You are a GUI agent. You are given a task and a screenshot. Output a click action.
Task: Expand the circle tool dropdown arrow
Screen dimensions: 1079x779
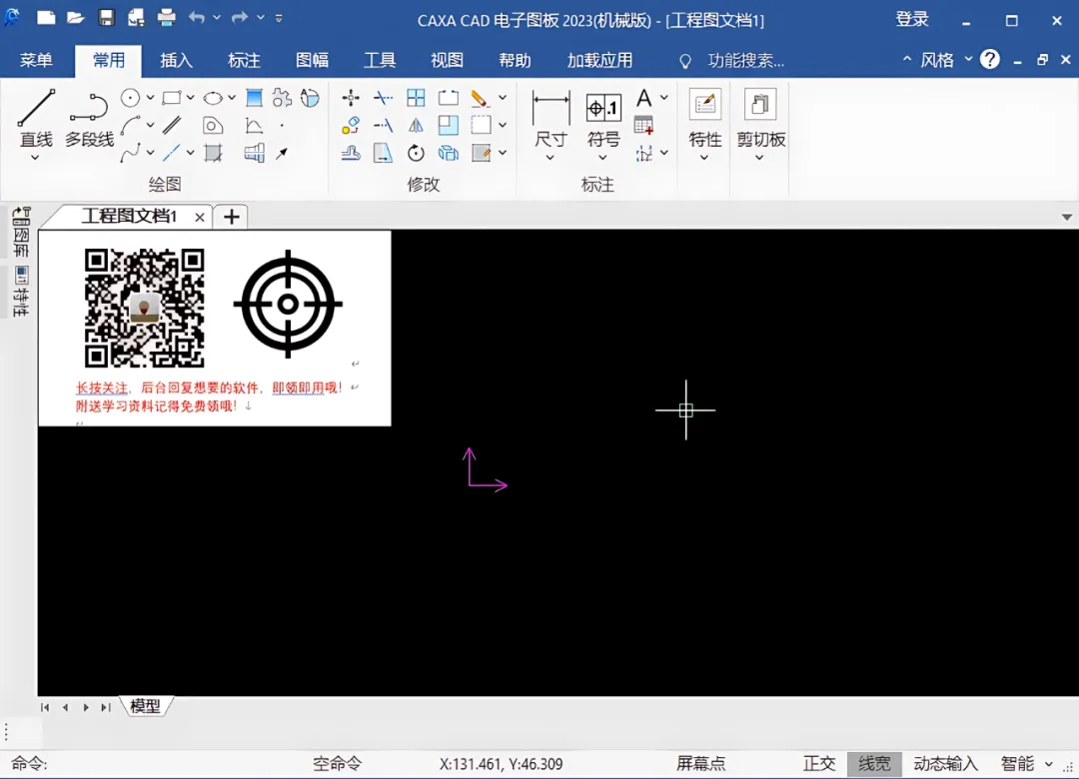tap(149, 98)
